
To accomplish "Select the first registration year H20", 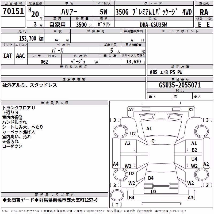I will (x=34, y=13).
